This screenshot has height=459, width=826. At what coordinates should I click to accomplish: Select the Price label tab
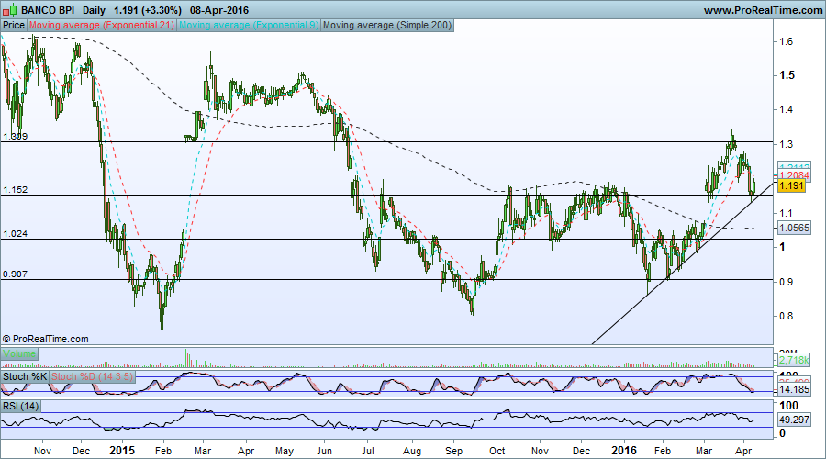(14, 25)
